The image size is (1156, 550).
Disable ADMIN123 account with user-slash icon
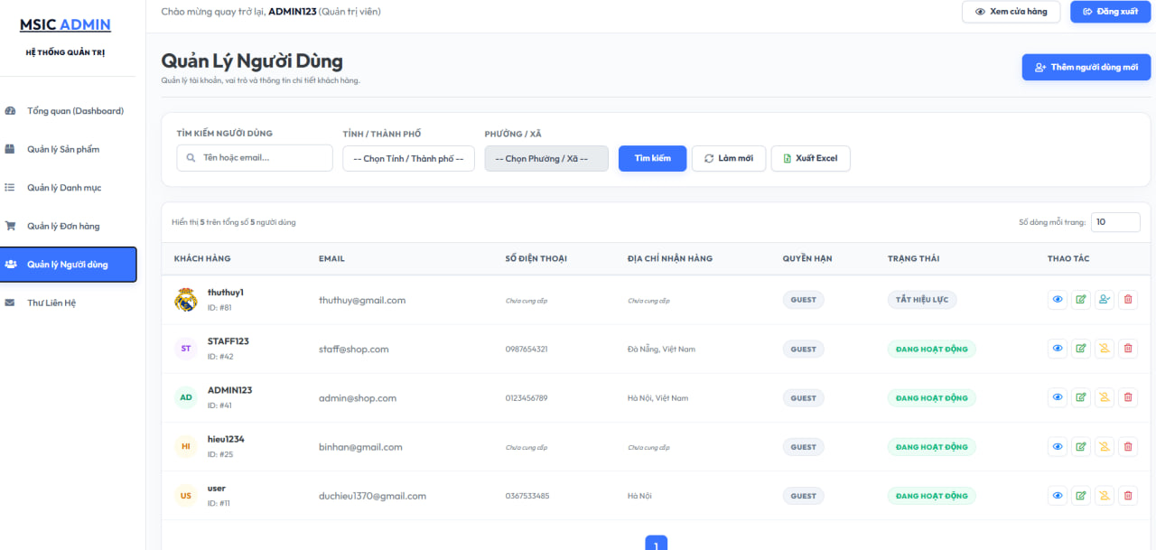pos(1105,397)
